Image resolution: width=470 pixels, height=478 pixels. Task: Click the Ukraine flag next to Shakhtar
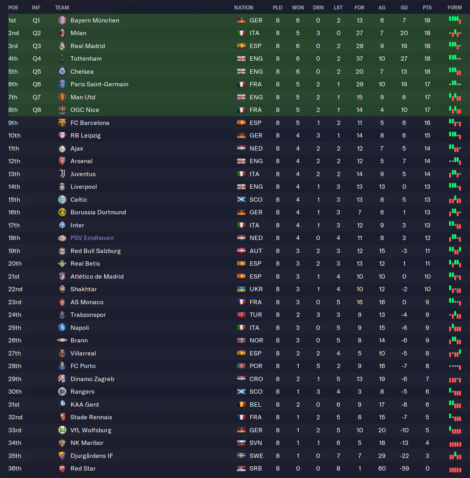click(x=241, y=289)
